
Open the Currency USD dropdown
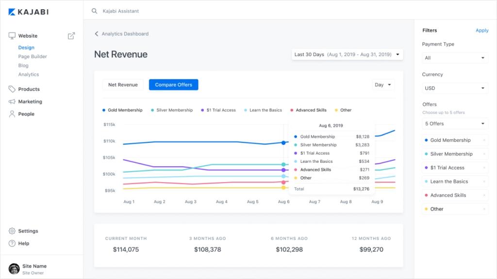pos(454,88)
